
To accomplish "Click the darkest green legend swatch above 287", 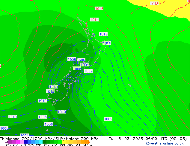I will coord(44,142).
